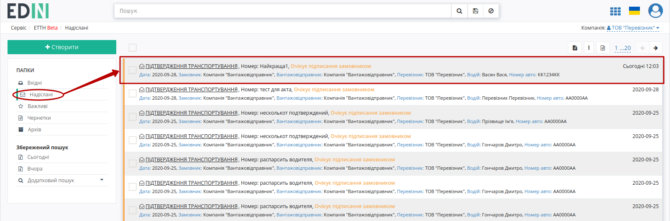670x221 pixels.
Task: Click the three-dots more options button
Action: (x=589, y=48)
